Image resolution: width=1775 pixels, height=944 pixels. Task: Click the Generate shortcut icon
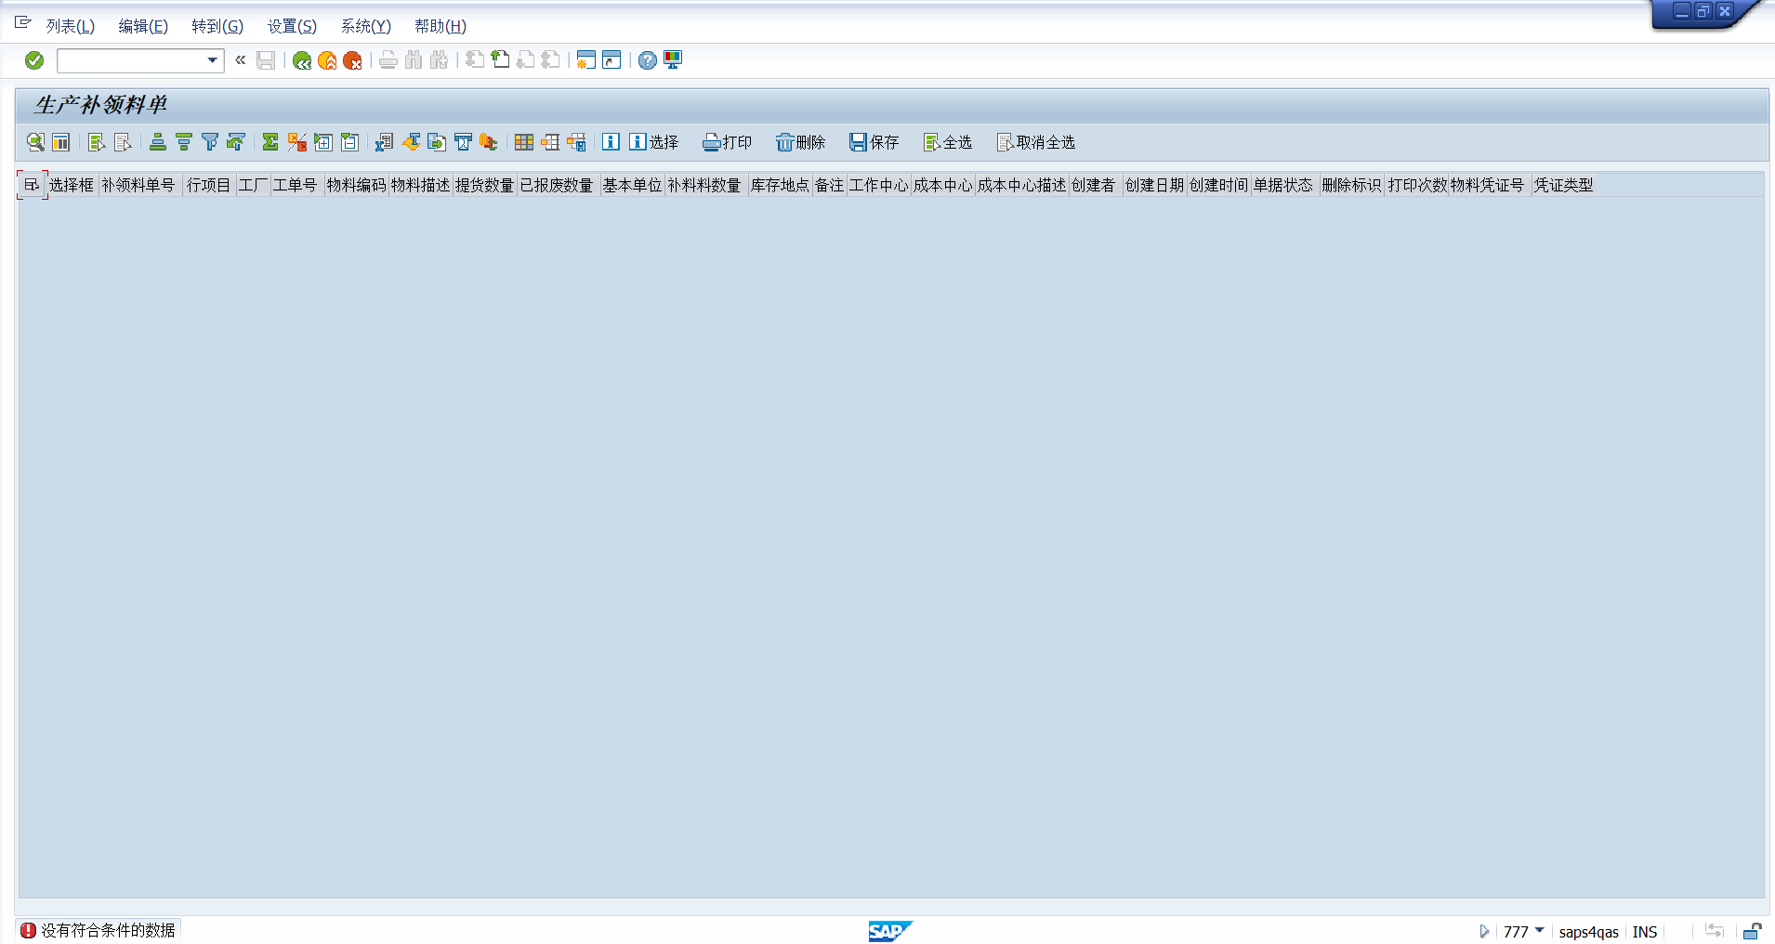611,60
